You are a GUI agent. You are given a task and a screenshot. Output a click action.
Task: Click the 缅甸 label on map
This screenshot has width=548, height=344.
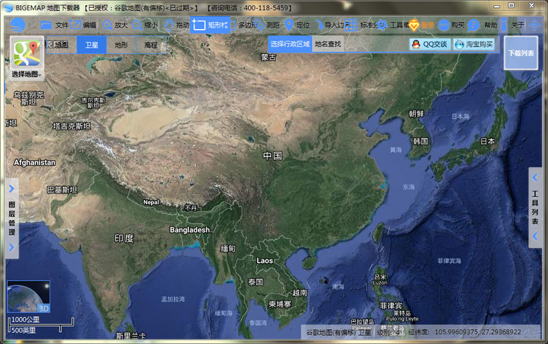[x=228, y=249]
